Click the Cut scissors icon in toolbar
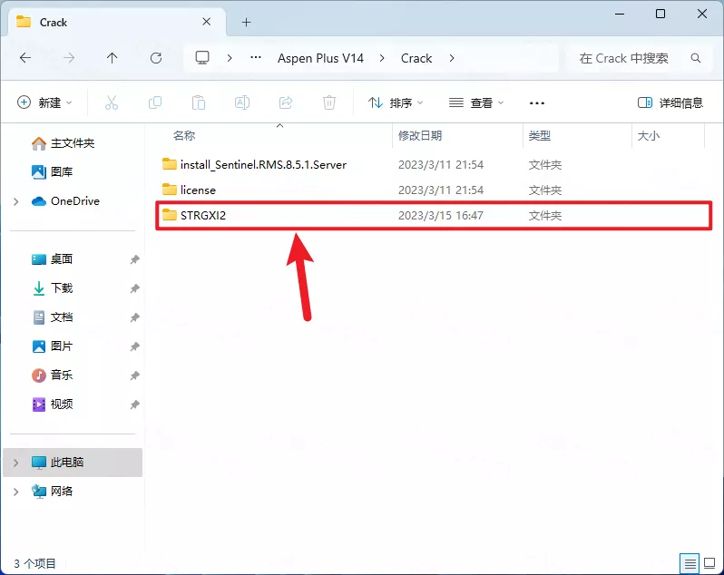This screenshot has width=724, height=575. coord(112,103)
